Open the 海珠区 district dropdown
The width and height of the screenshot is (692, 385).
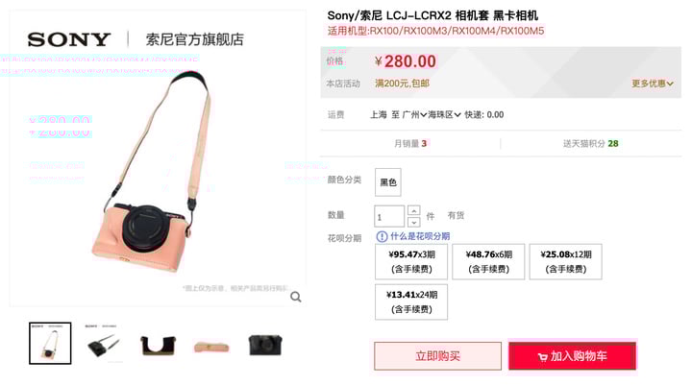click(444, 114)
